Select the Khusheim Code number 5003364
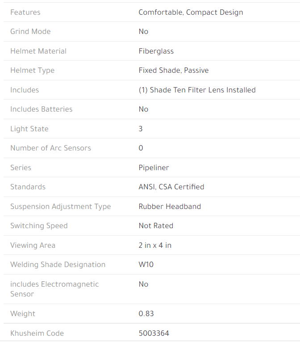The image size is (300, 342). (154, 334)
